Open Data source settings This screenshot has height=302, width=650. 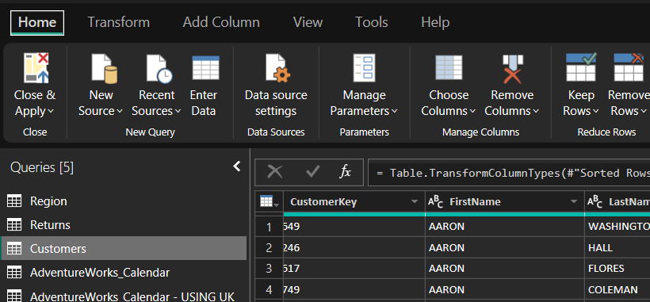click(277, 68)
